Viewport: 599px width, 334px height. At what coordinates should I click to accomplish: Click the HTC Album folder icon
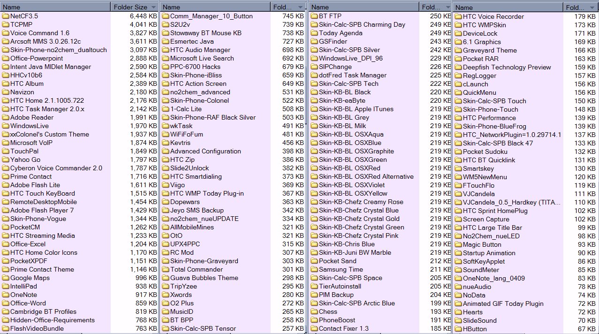point(5,84)
